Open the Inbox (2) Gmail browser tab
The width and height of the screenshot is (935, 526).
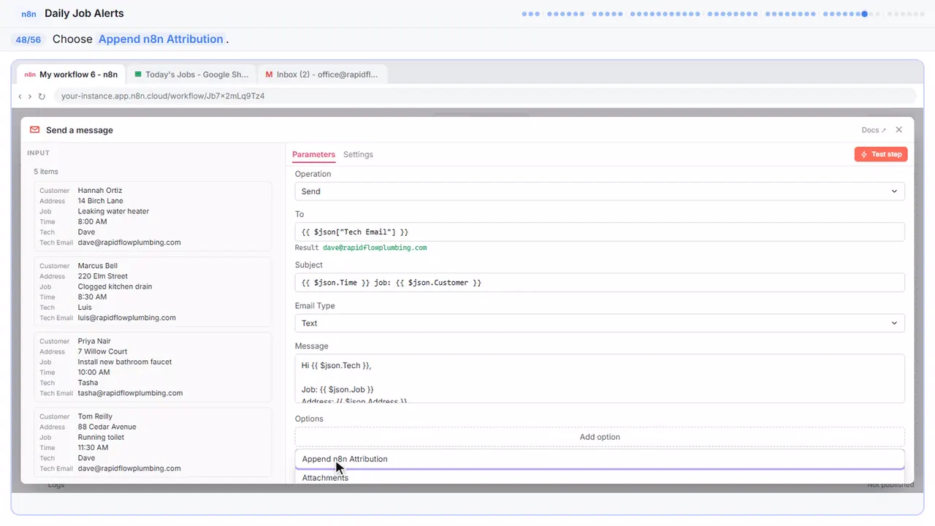click(322, 75)
